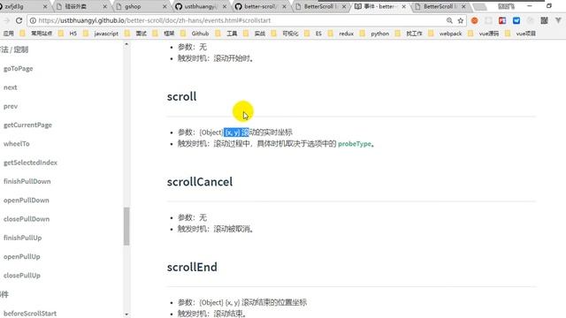Open the javascript bookmark folder
Viewport: 566px width, 318px height.
102,34
